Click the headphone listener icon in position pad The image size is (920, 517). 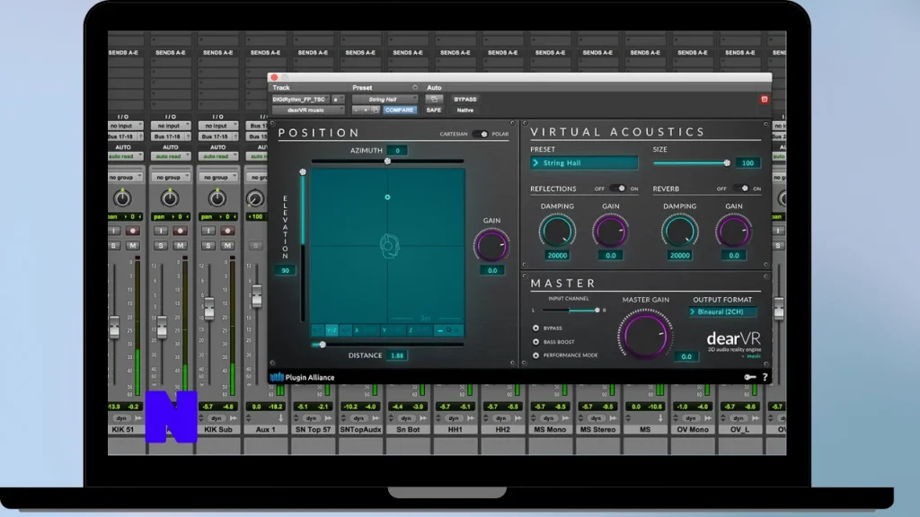point(389,245)
